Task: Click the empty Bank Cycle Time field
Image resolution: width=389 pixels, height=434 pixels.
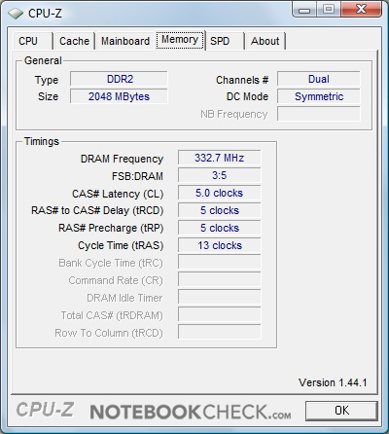Action: 219,263
